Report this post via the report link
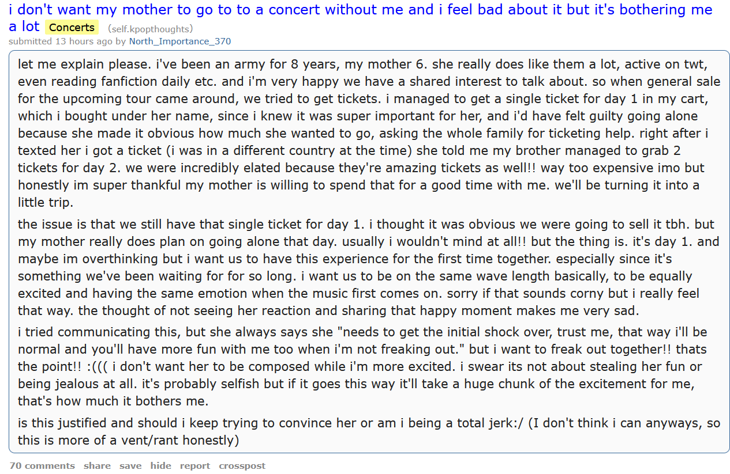The width and height of the screenshot is (730, 474). [x=194, y=465]
